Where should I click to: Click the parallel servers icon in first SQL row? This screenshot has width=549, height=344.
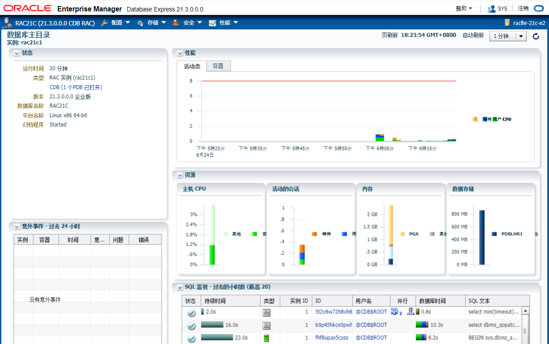click(x=395, y=312)
